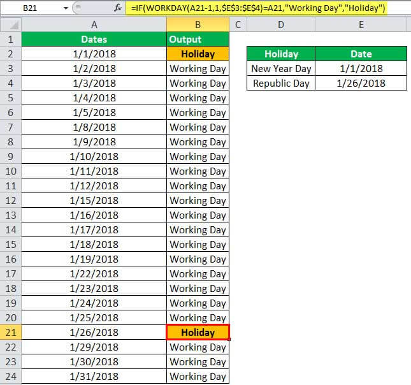Select row 21 header
Screen dimensions: 411x385
pos(10,332)
